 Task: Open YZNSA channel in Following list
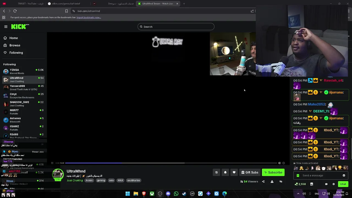coord(23,71)
